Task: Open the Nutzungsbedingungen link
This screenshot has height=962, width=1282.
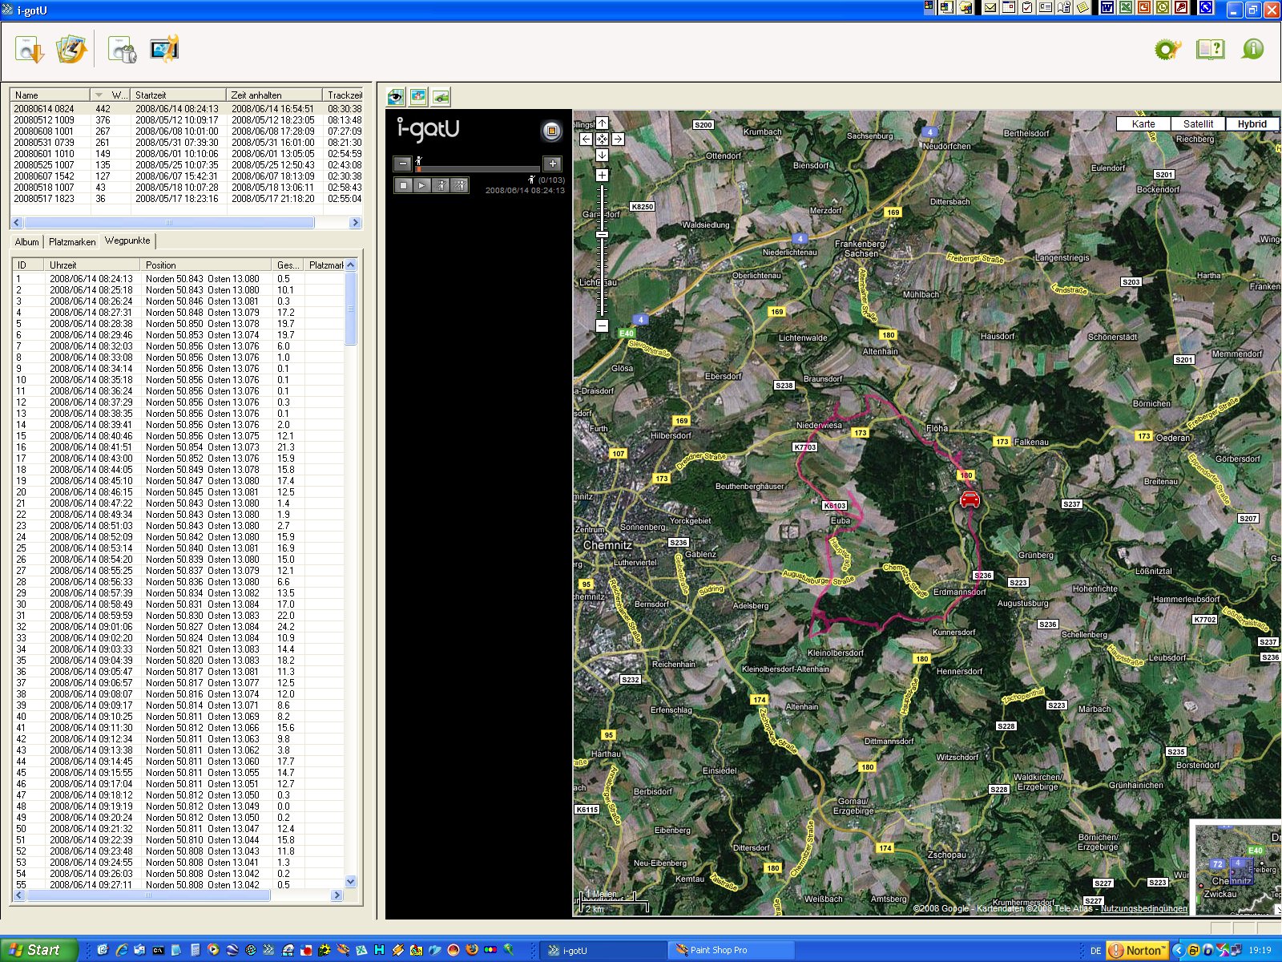Action: click(x=1144, y=908)
